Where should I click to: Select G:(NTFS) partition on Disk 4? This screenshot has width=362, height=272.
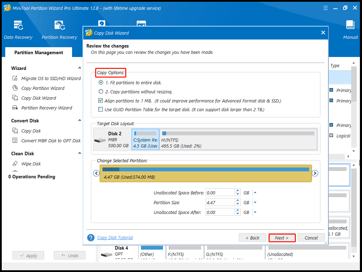click(x=234, y=252)
